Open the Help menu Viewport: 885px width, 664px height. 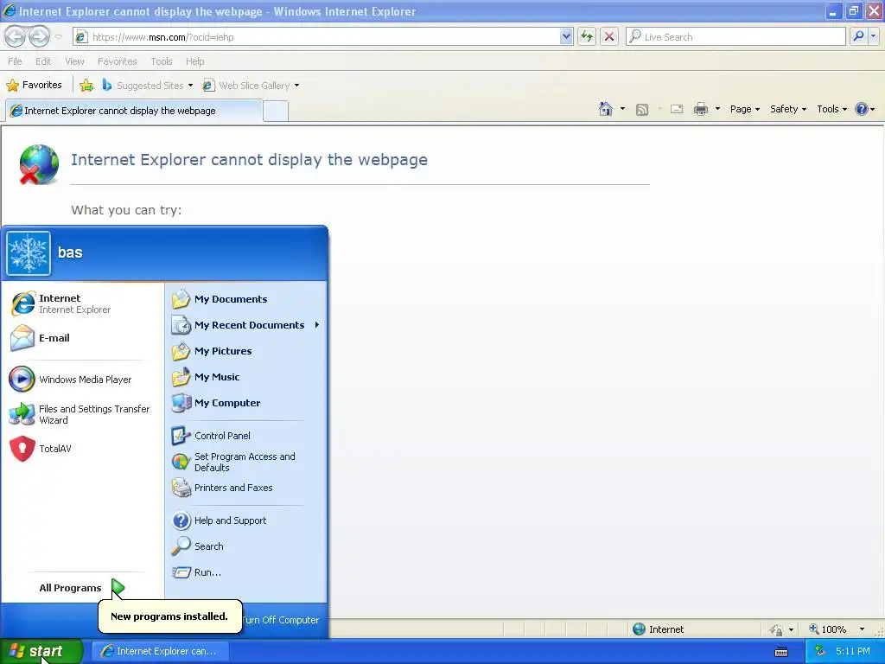(194, 61)
